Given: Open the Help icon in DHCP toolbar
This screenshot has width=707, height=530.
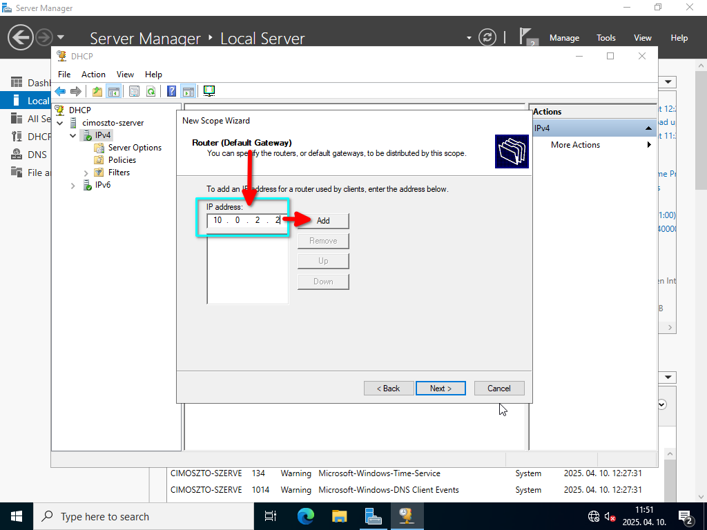Looking at the screenshot, I should pos(171,91).
